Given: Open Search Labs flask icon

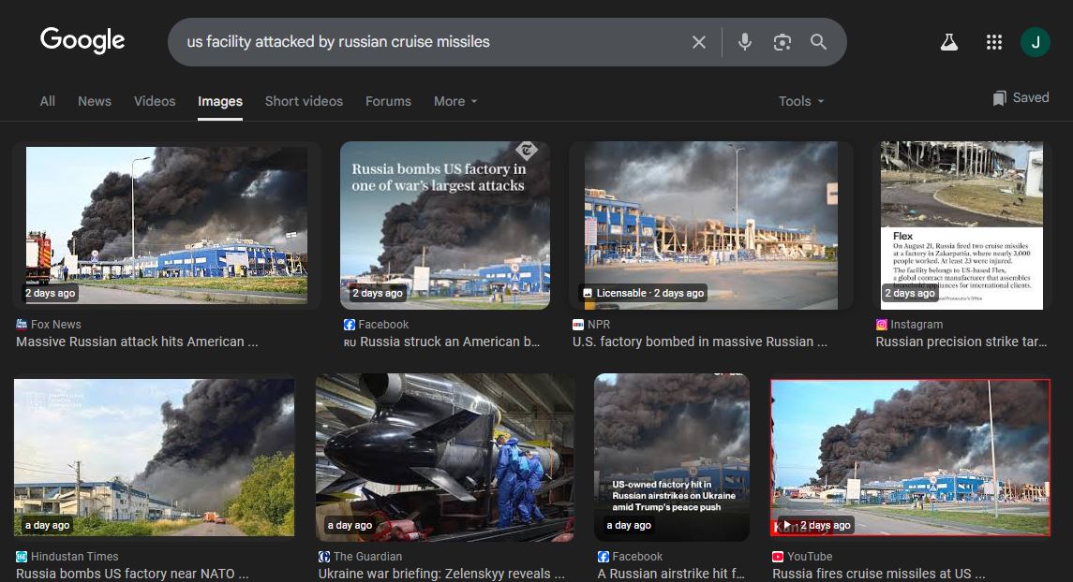Looking at the screenshot, I should coord(949,42).
